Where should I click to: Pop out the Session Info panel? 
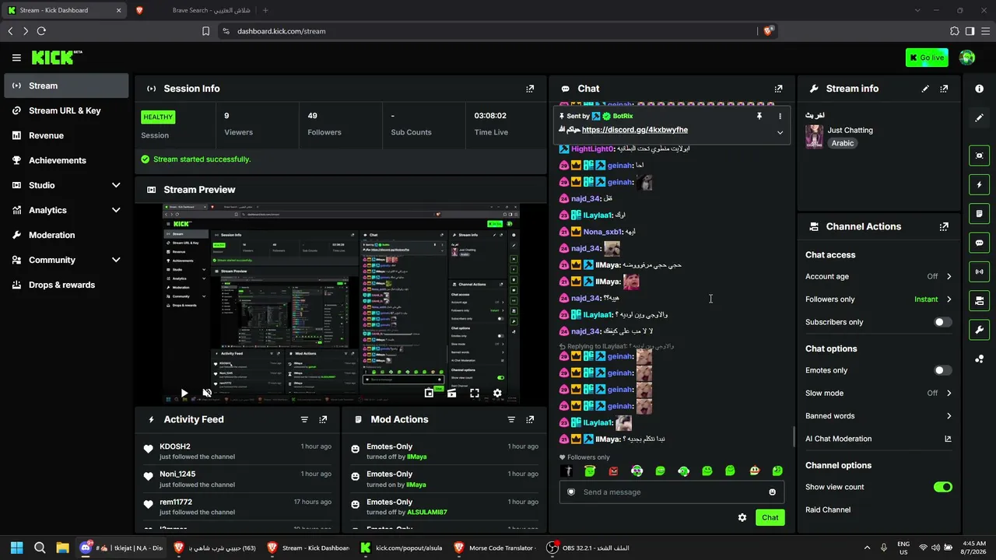(x=530, y=89)
